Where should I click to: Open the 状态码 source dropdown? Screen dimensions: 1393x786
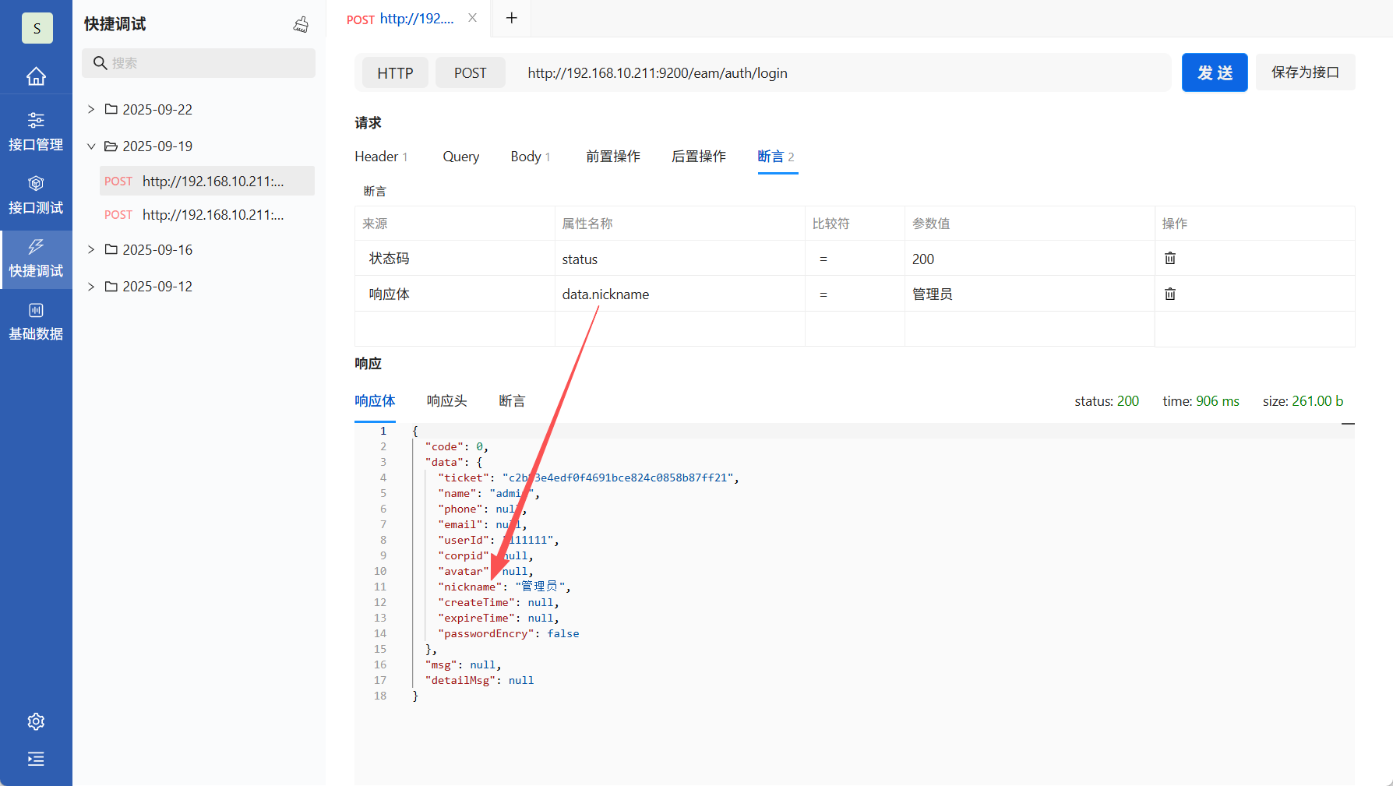[455, 259]
